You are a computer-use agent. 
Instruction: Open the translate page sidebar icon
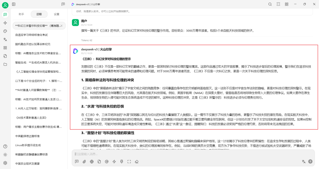pos(5,39)
